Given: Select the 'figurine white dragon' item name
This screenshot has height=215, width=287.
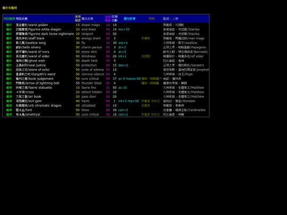Looking at the screenshot, I should coord(38,29).
